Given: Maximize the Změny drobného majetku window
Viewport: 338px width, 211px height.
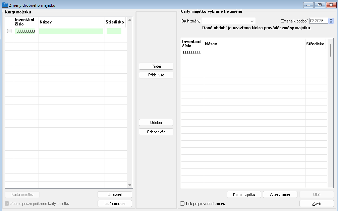Looking at the screenshot, I should tap(320, 5).
